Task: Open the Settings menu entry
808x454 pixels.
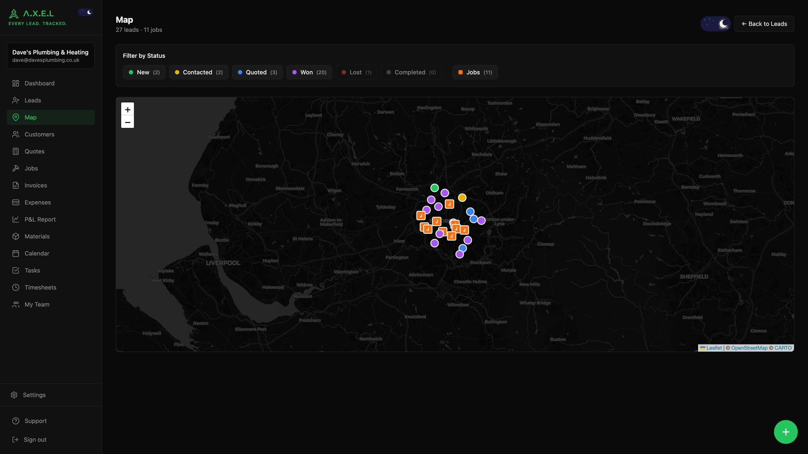Action: 34,395
